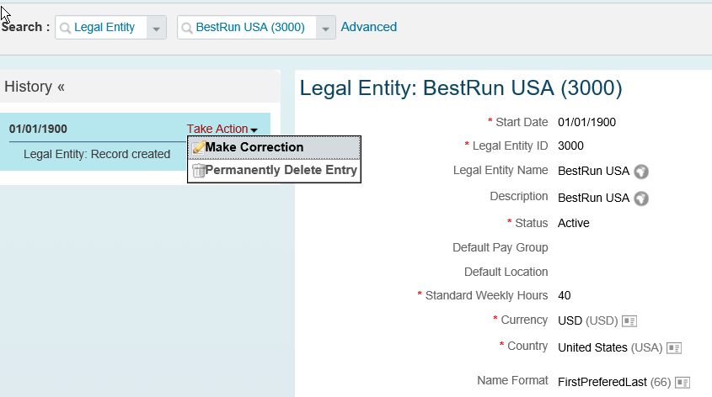
Task: Click the Search label in the toolbar
Action: (25, 27)
